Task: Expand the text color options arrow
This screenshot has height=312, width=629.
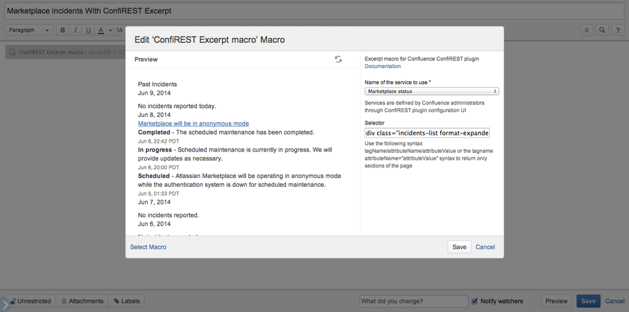Action: pyautogui.click(x=110, y=30)
